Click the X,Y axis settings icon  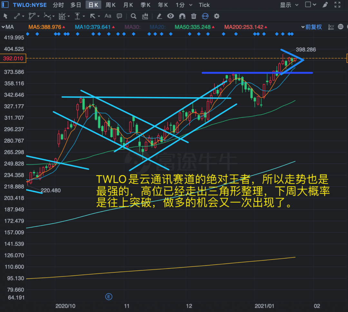click(x=331, y=27)
